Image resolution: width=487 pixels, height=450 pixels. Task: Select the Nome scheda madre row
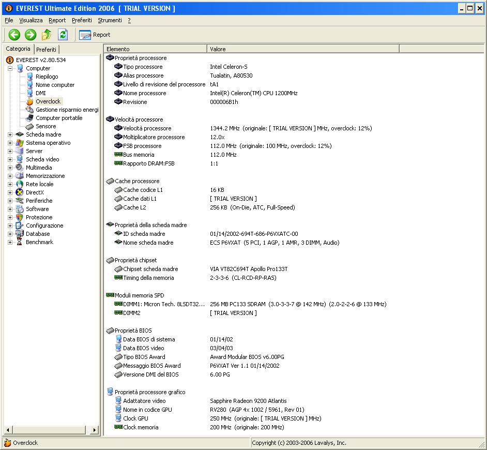point(227,243)
